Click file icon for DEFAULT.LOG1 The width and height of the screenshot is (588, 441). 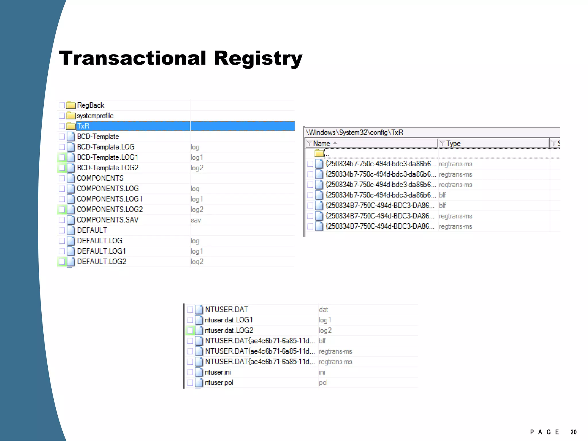(71, 251)
